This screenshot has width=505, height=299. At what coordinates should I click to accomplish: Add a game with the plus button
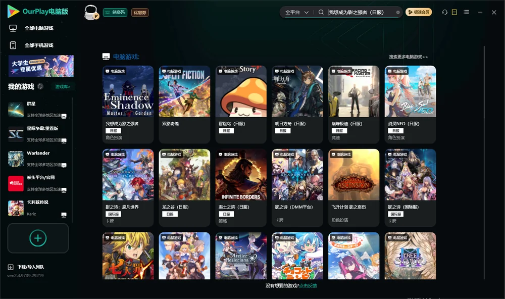pyautogui.click(x=38, y=238)
